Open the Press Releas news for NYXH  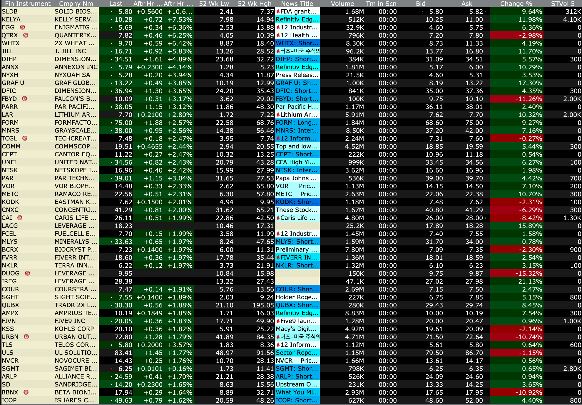click(x=297, y=75)
